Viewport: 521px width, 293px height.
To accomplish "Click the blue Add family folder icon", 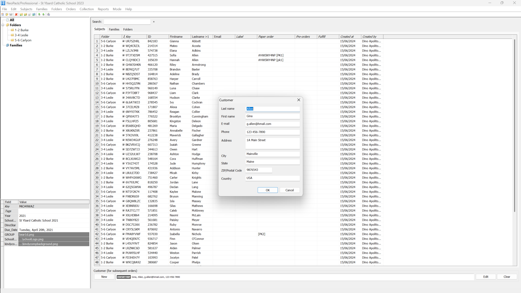I will pos(34,14).
